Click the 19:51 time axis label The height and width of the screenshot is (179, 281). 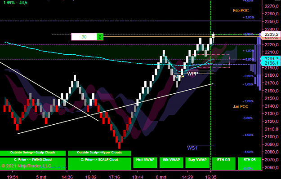[13, 177]
